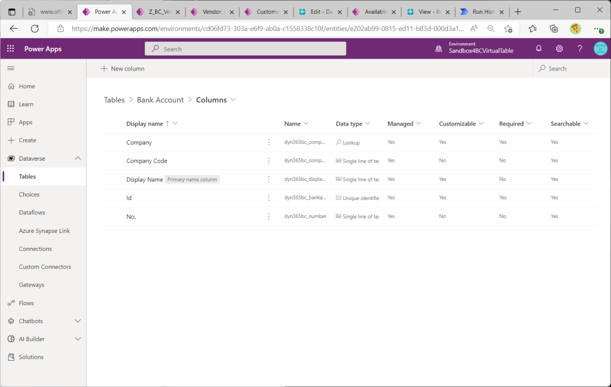Viewport: 611px width, 387px height.
Task: Go to the Bank Account breadcrumb link
Action: pyautogui.click(x=160, y=100)
